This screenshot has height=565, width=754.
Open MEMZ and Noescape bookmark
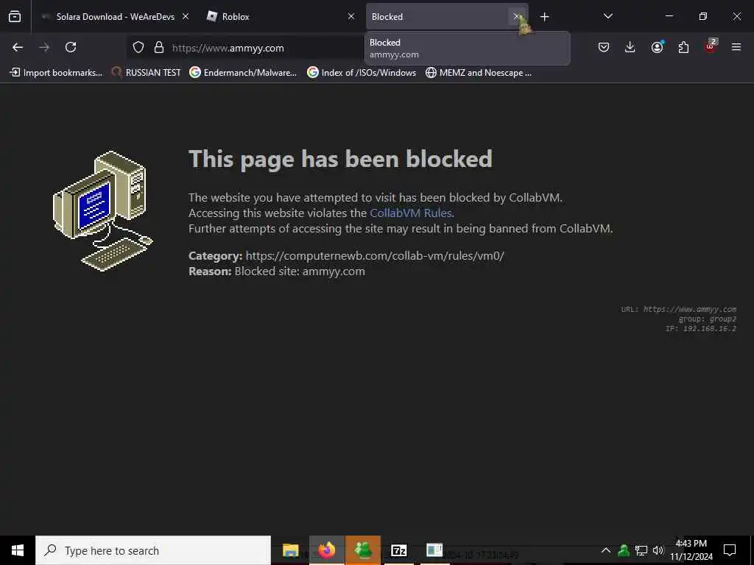pos(479,73)
